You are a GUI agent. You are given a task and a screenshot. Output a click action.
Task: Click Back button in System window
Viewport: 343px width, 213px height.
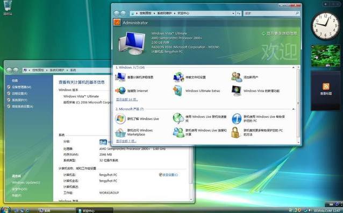pos(9,70)
